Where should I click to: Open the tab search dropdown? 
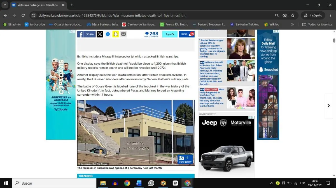coord(5,5)
